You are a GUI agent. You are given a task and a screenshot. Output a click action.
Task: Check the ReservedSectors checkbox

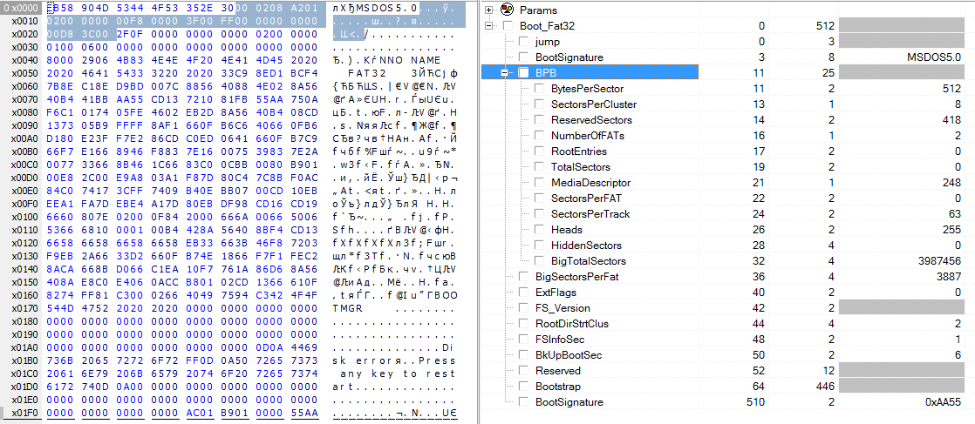[x=538, y=120]
